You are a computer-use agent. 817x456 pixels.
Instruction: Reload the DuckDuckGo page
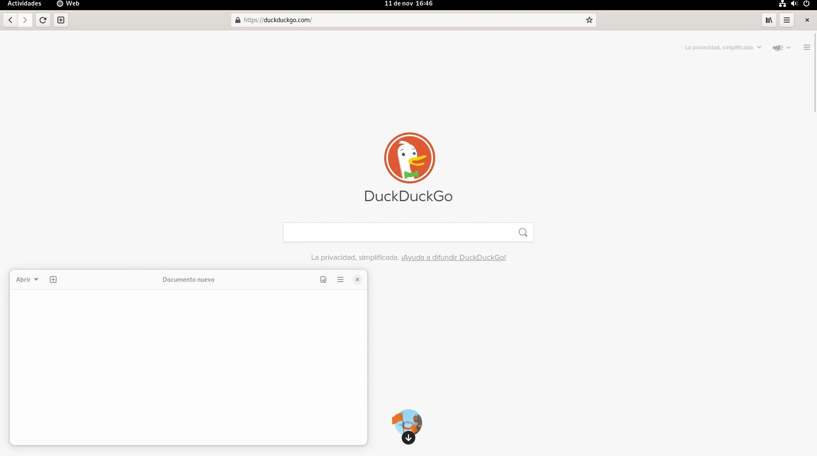tap(43, 20)
